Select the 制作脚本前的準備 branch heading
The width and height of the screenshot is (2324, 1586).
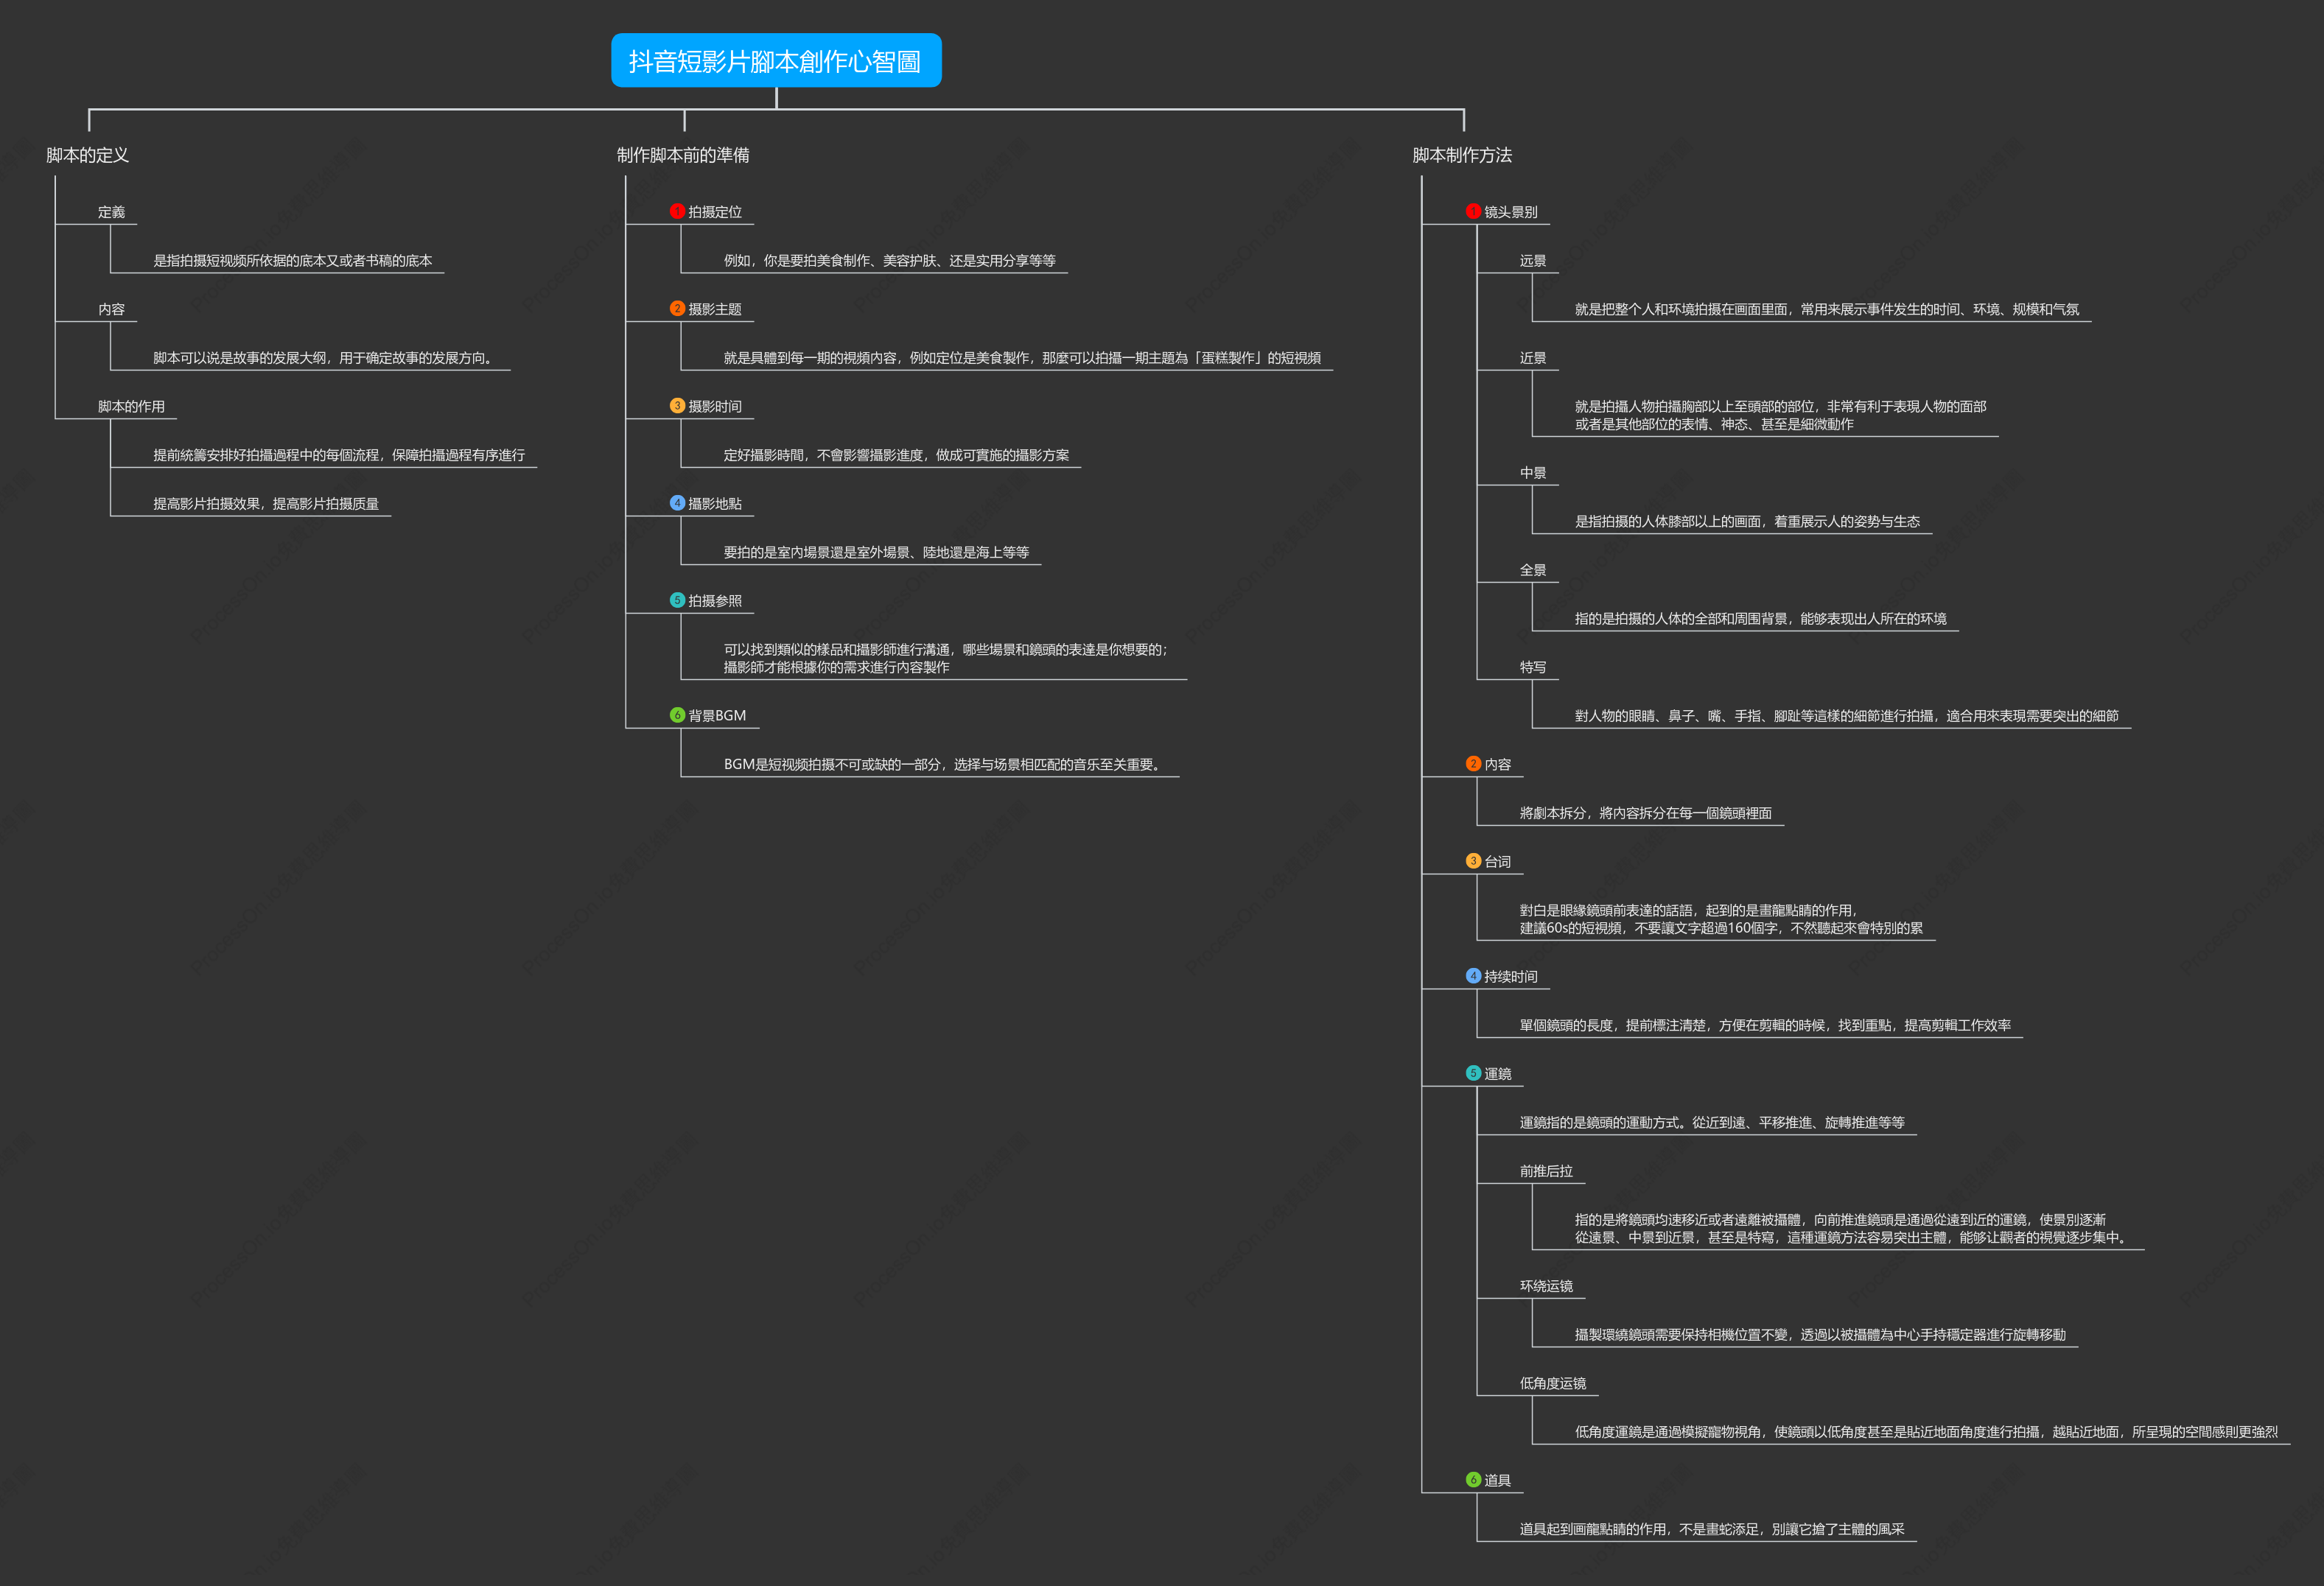click(x=683, y=155)
